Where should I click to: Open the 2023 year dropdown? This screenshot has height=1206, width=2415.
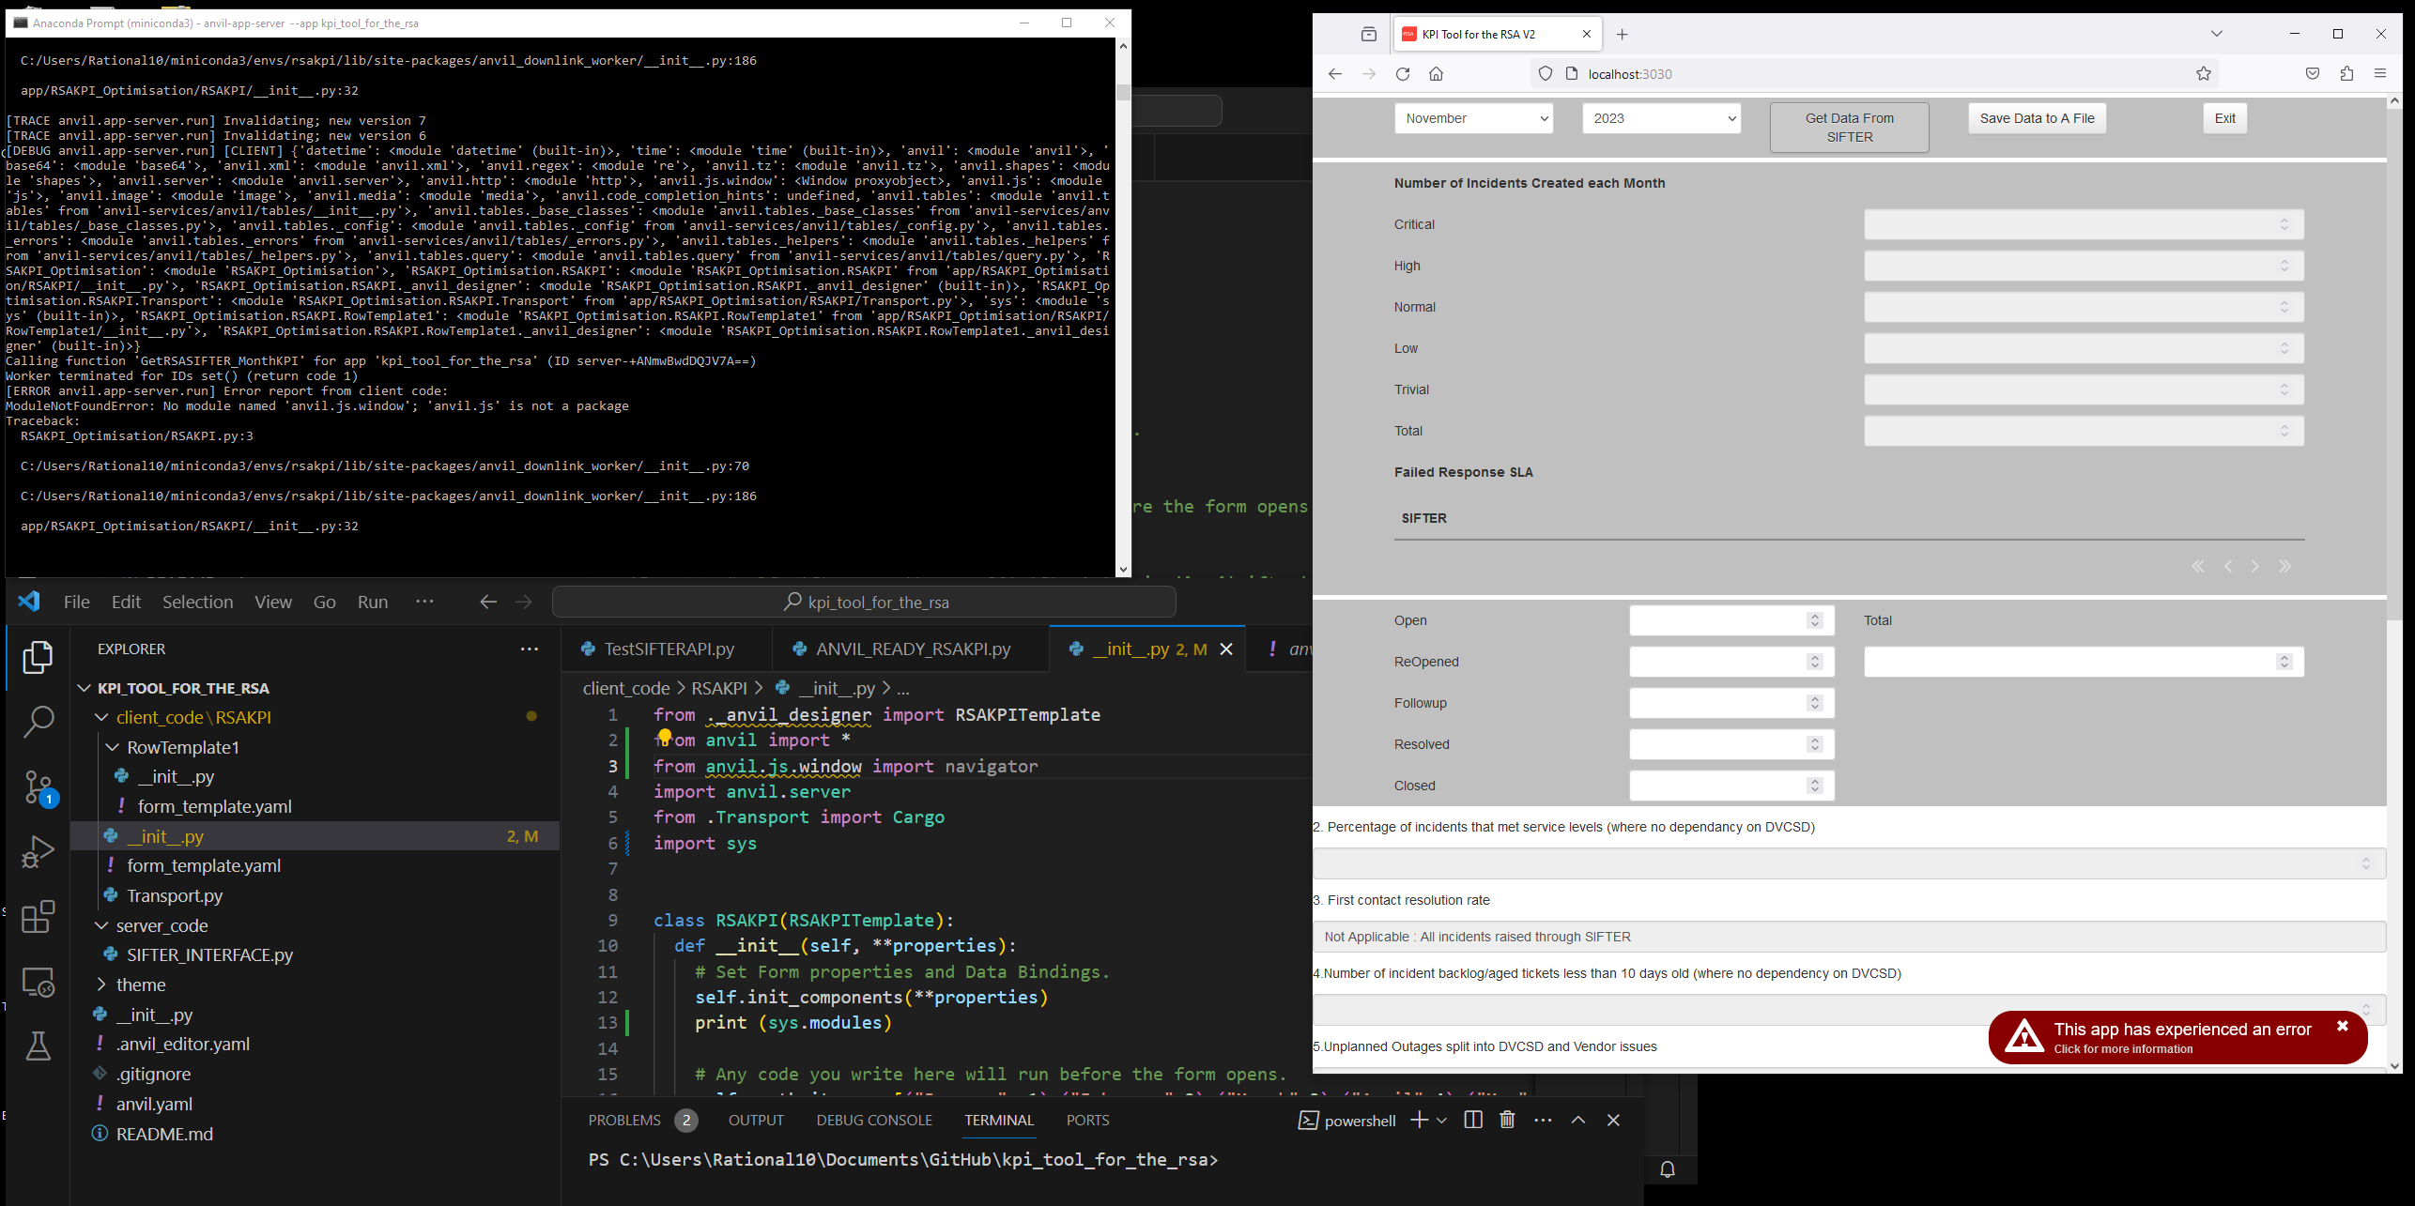coord(1662,118)
